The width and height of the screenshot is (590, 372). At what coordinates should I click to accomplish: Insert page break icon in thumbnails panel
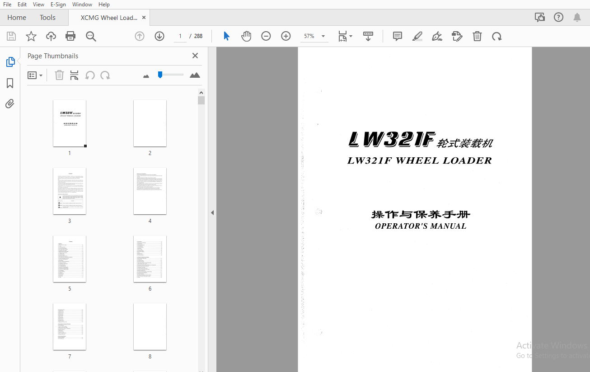74,75
